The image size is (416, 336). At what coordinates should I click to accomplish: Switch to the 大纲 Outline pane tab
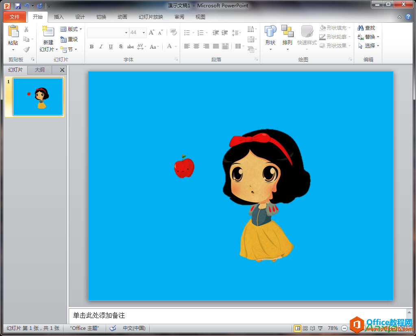[x=39, y=70]
